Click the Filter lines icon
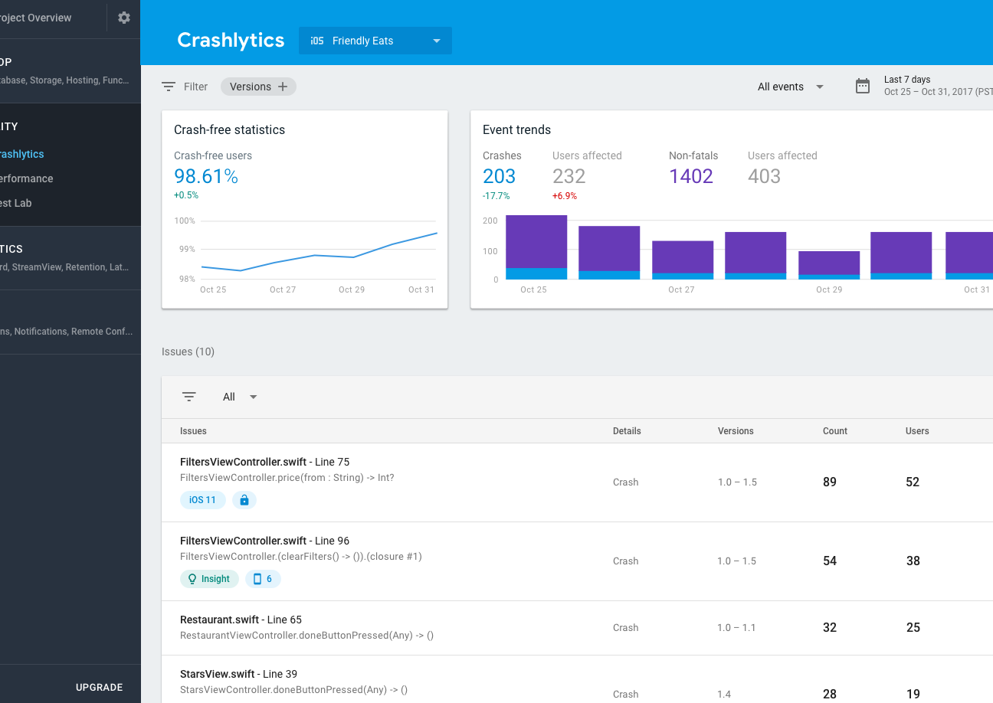 [x=169, y=87]
